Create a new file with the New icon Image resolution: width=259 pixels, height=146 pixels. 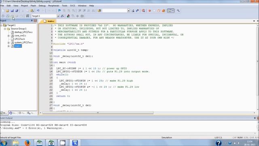coord(3,11)
